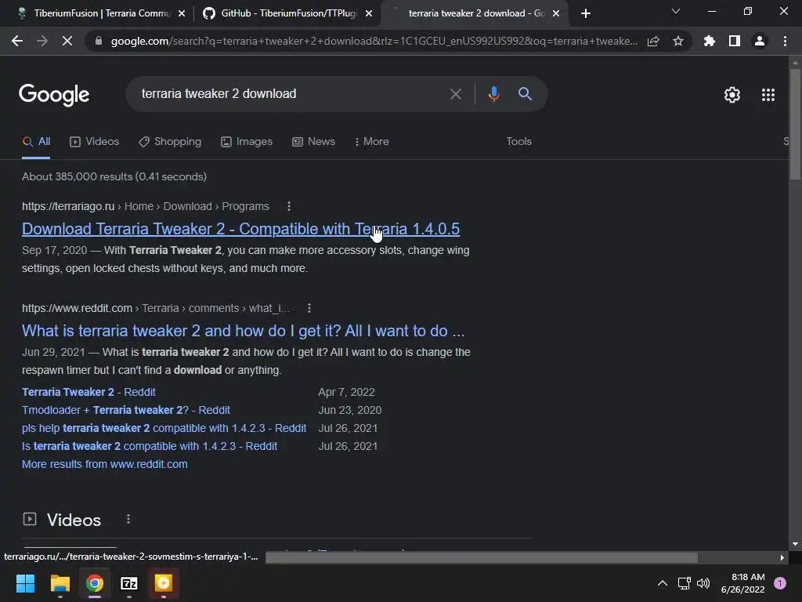Open 'Tmodloader + Terraria tweaker 2?' link
Image resolution: width=802 pixels, height=602 pixels.
(x=126, y=410)
